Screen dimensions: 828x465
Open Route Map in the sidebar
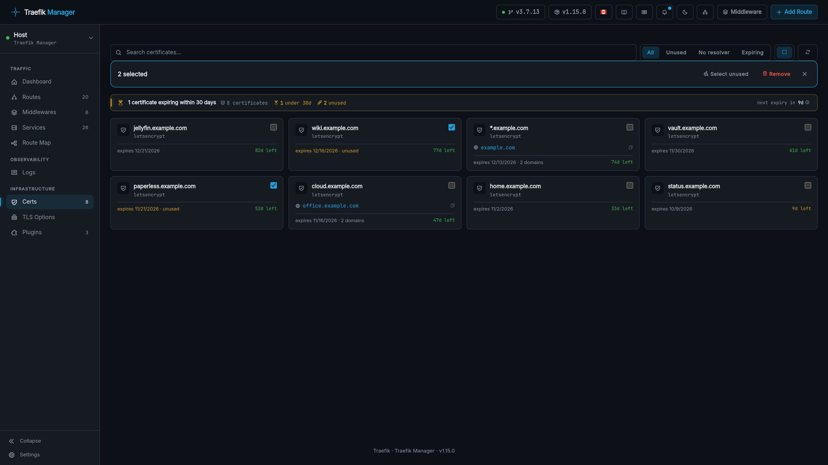(x=50, y=143)
